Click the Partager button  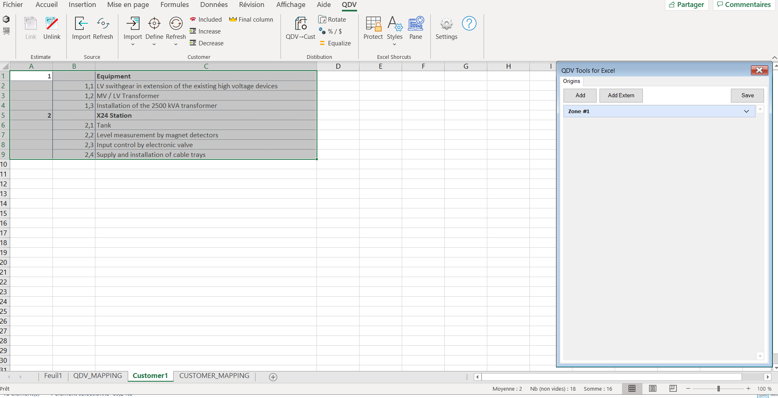(x=687, y=5)
